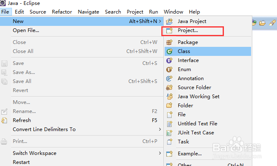Click the Annotation @ icon
This screenshot has height=166, width=277.
(x=169, y=78)
